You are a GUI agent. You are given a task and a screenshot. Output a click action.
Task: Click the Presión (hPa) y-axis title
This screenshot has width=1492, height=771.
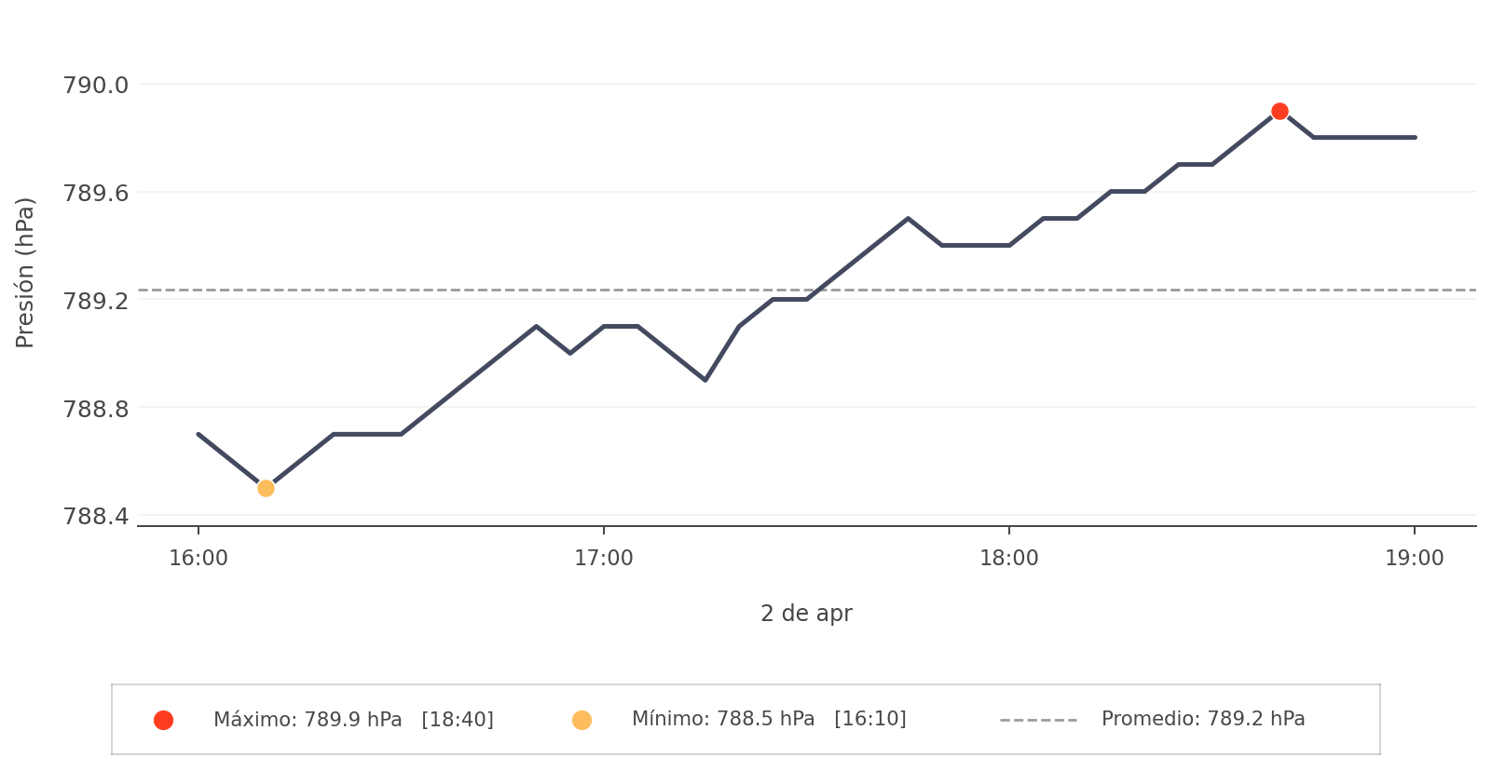tap(25, 273)
